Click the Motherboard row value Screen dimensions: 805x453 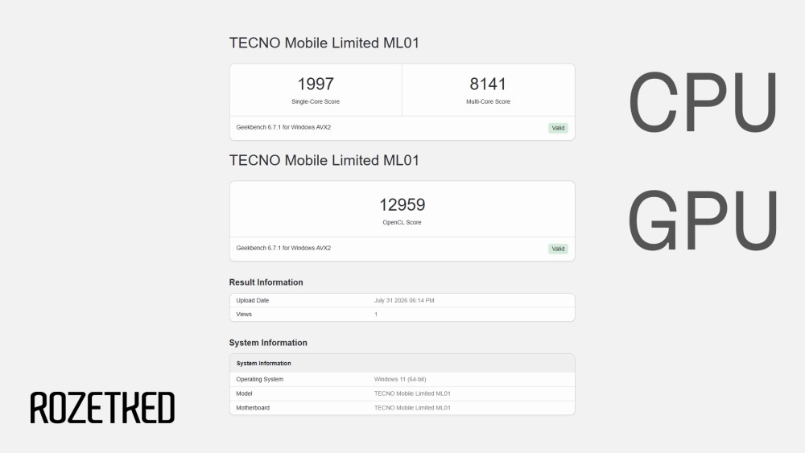pyautogui.click(x=412, y=409)
